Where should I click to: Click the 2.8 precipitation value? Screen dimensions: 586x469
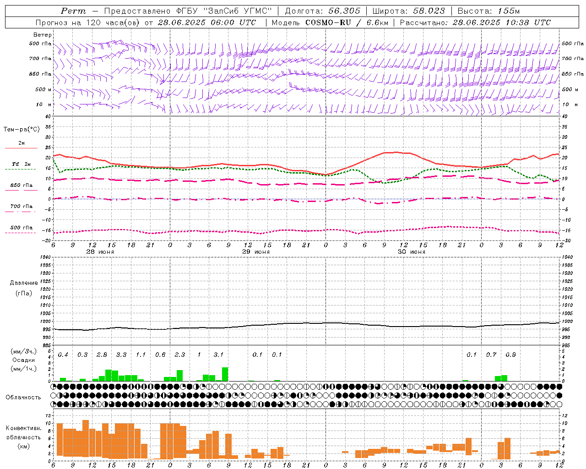(102, 355)
